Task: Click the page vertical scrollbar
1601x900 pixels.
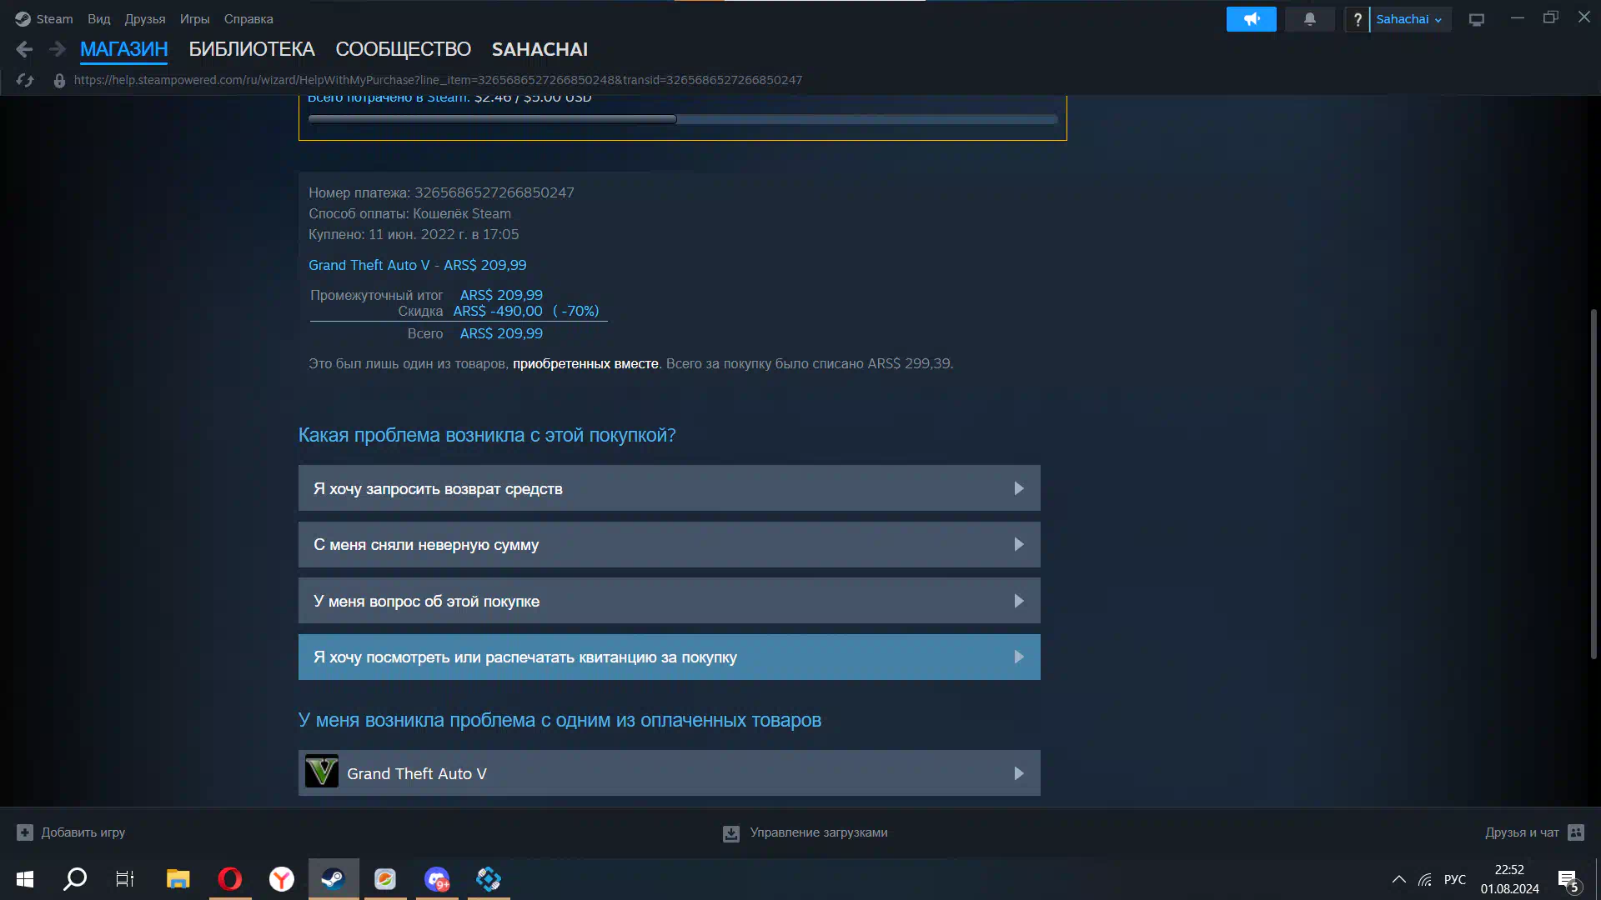Action: click(x=1593, y=483)
